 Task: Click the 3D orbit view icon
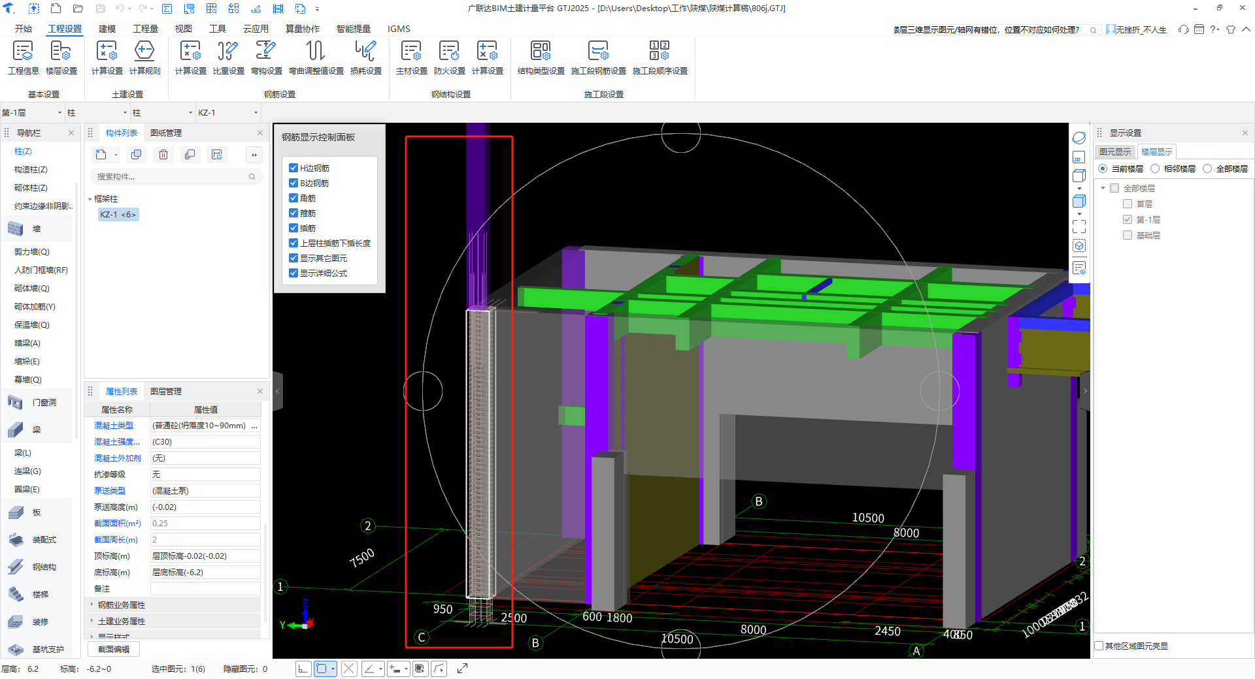tap(1079, 138)
